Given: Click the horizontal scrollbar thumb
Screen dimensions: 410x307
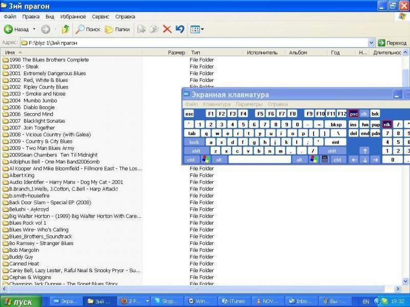Looking at the screenshot, I should pos(195,289).
